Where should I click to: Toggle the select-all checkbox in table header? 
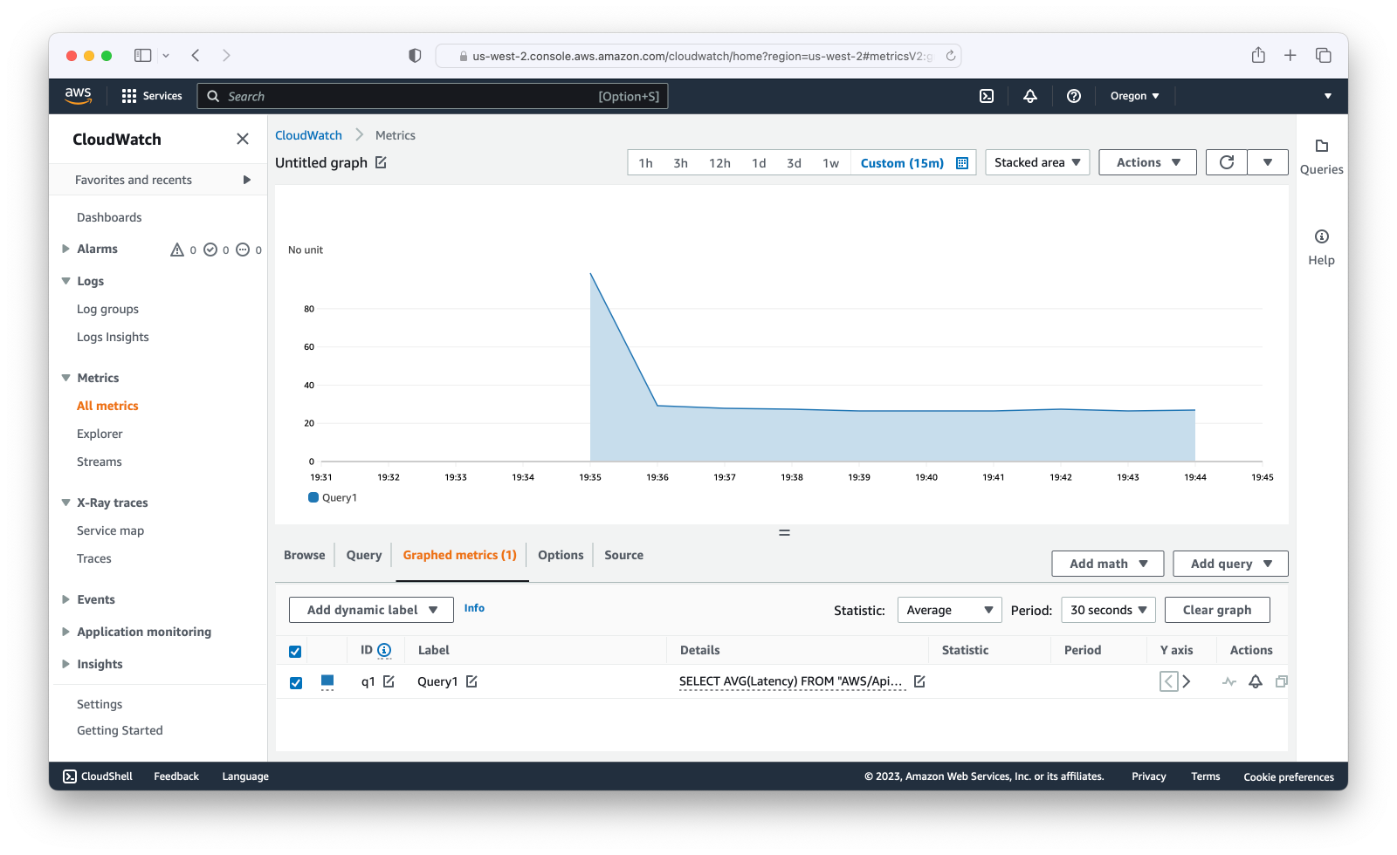(295, 651)
